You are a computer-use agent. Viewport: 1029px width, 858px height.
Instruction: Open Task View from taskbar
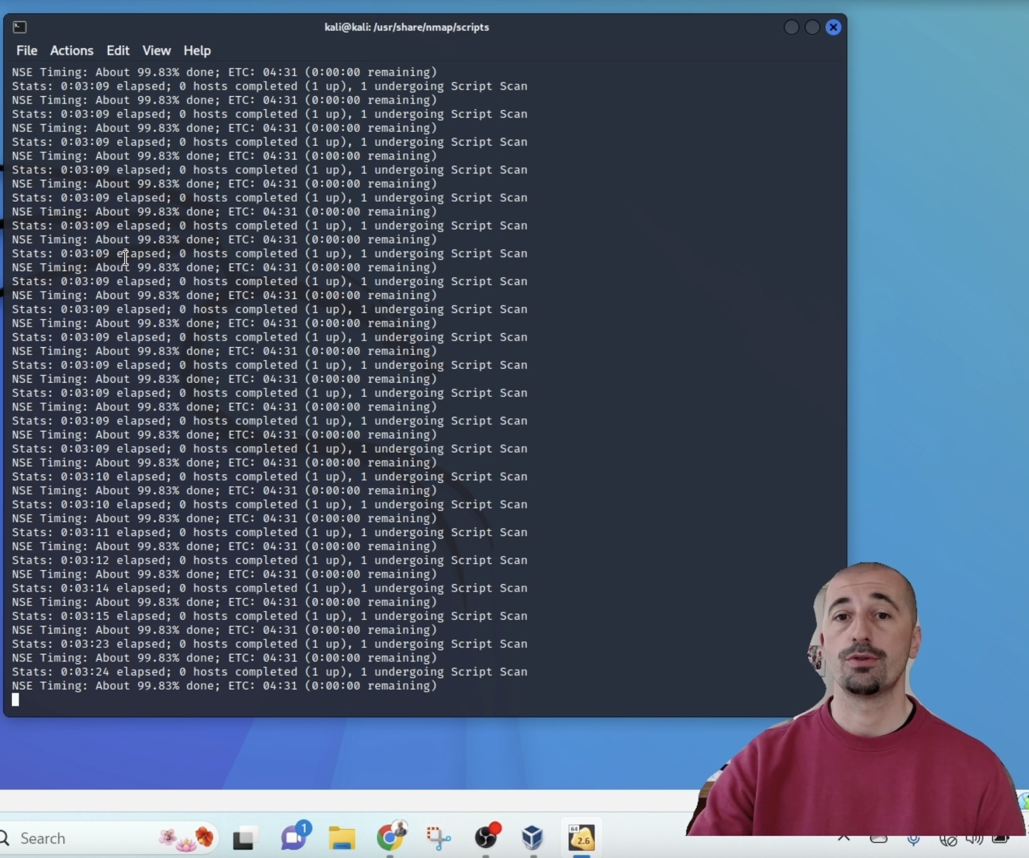click(x=244, y=838)
